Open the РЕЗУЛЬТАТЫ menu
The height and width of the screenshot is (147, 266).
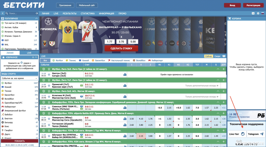pyautogui.click(x=69, y=13)
